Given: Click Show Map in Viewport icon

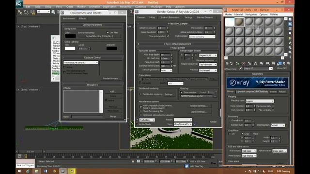Looking at the screenshot, I should coord(273,63).
